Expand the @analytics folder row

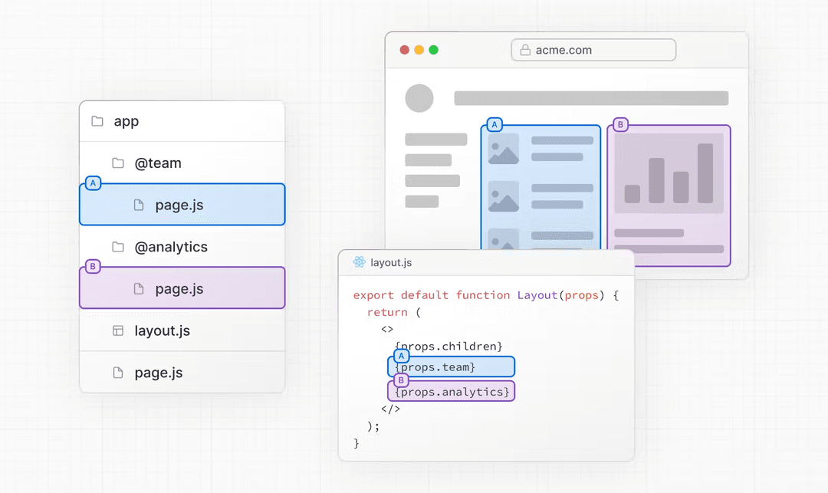coord(182,247)
